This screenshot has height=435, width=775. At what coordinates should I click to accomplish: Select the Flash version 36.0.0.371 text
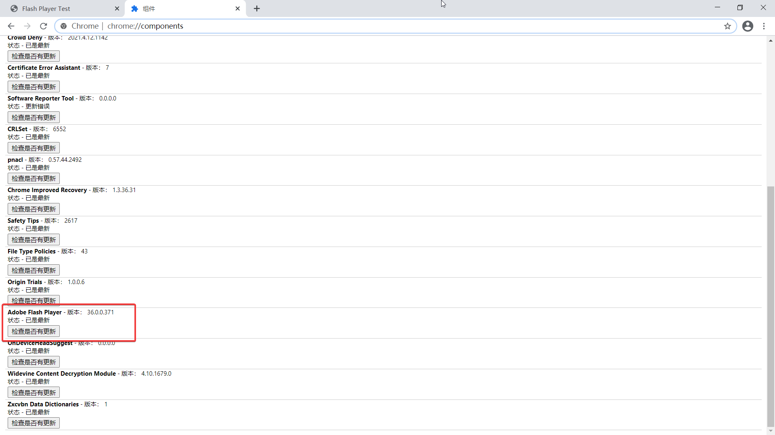101,312
